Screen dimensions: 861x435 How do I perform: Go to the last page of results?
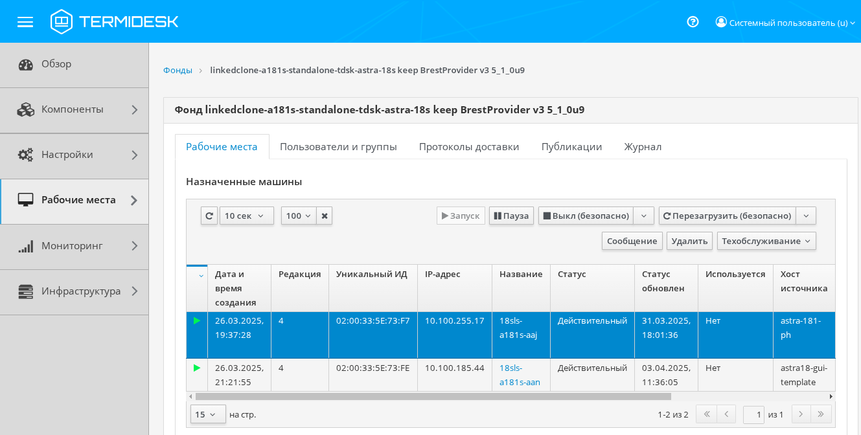[x=821, y=414]
